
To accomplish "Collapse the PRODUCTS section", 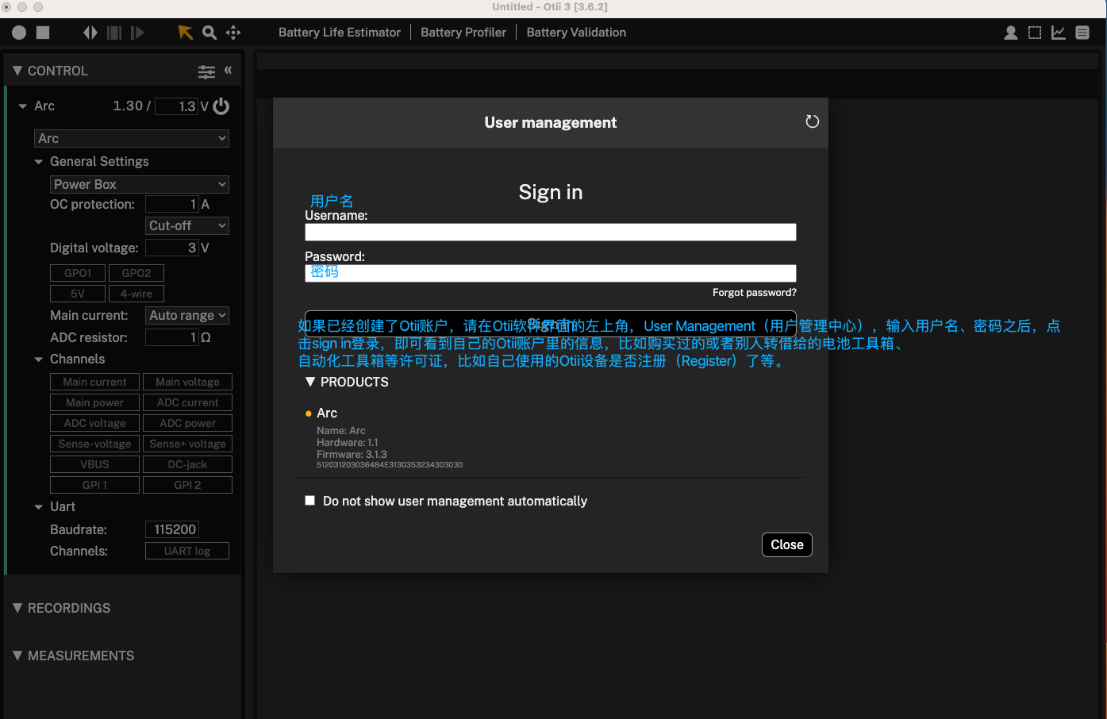I will click(310, 382).
